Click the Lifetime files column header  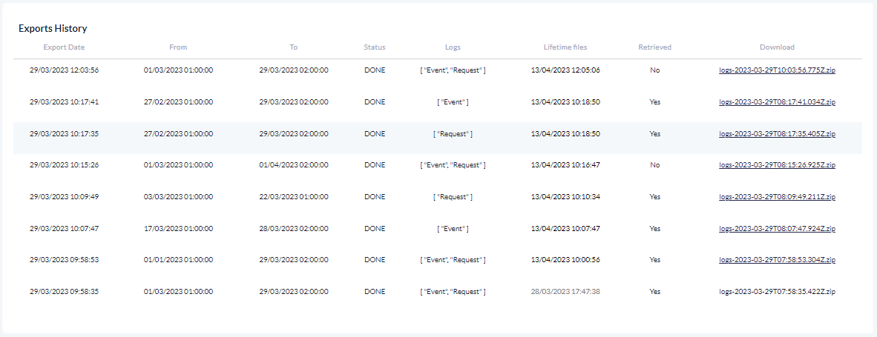coord(565,47)
